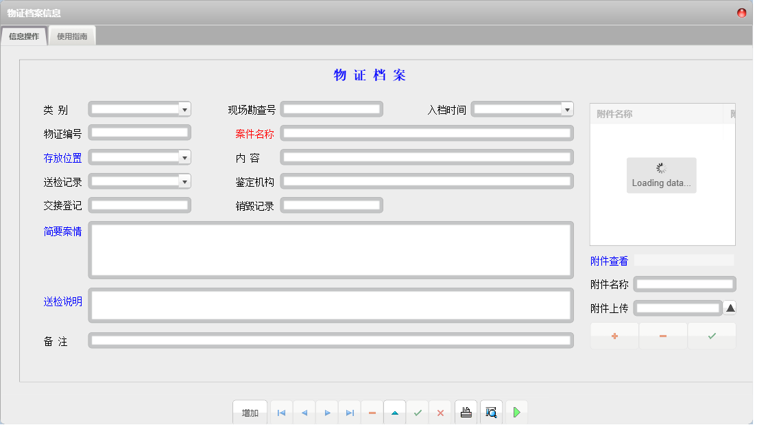Open the 类别 dropdown list

tap(184, 108)
